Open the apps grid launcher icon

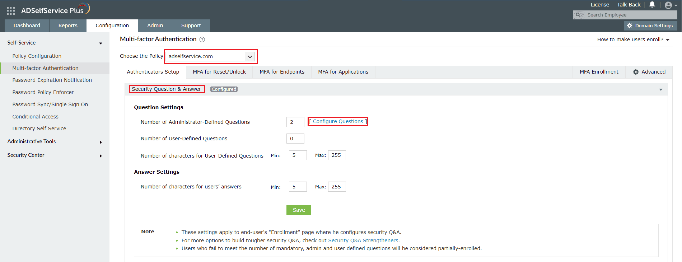click(11, 11)
